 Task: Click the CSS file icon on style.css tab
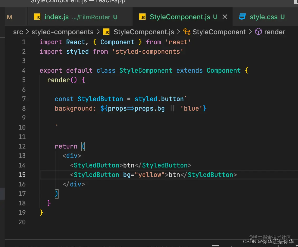click(242, 17)
